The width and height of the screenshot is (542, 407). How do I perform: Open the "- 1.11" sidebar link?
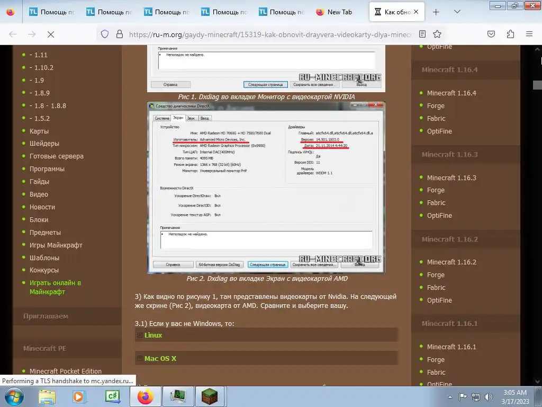(x=38, y=55)
